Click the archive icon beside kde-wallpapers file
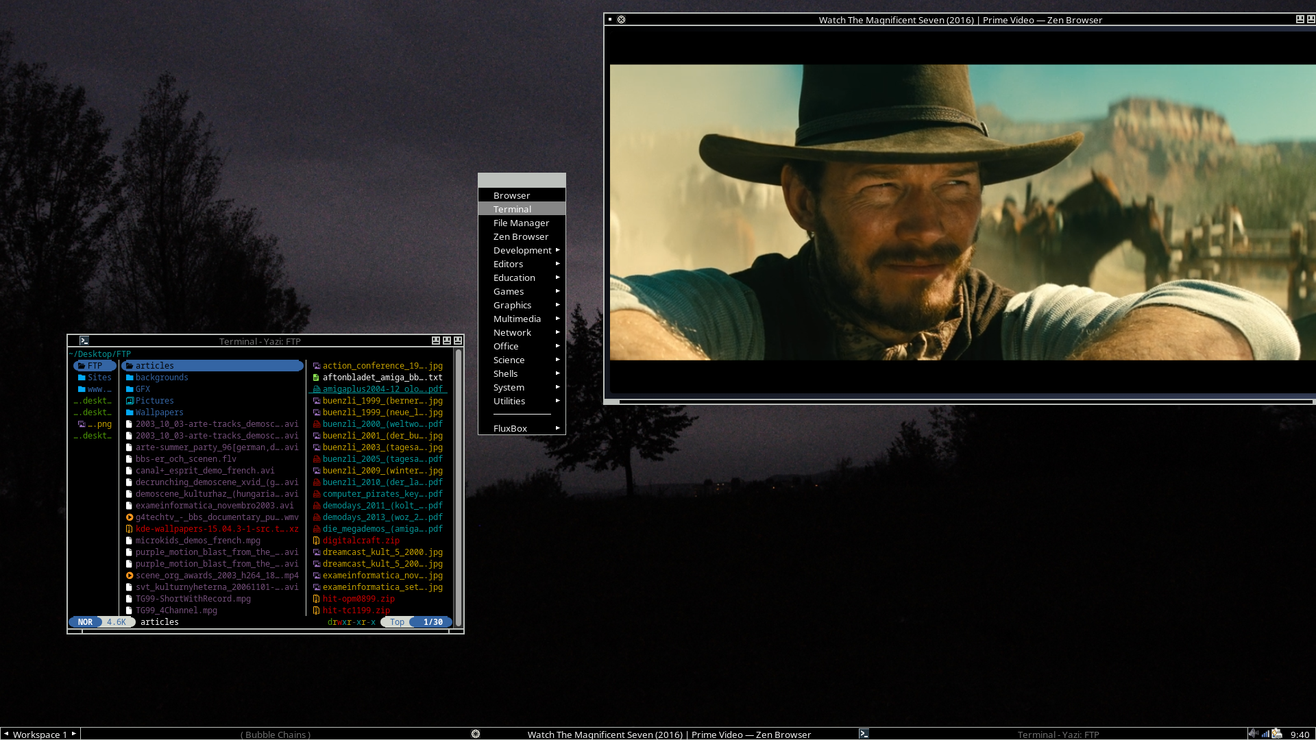1316x740 pixels. pos(129,529)
